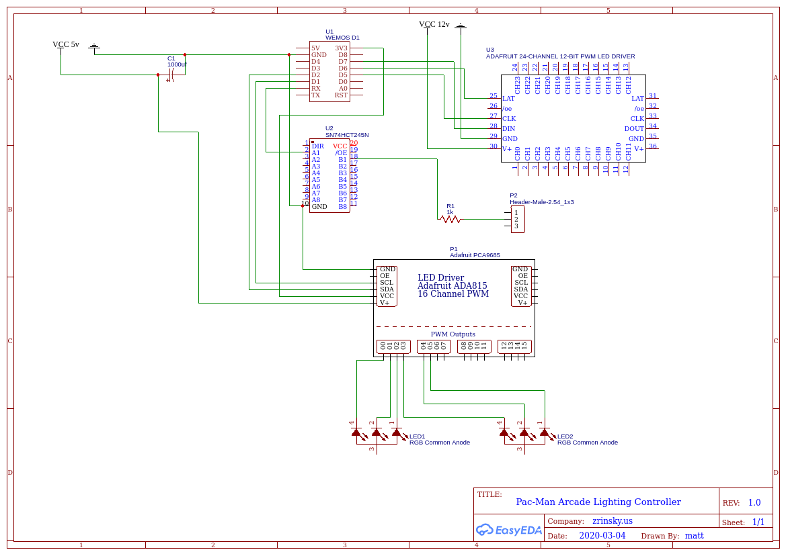Select the Adafruit PCA9685 label
786x556 pixels.
[475, 255]
